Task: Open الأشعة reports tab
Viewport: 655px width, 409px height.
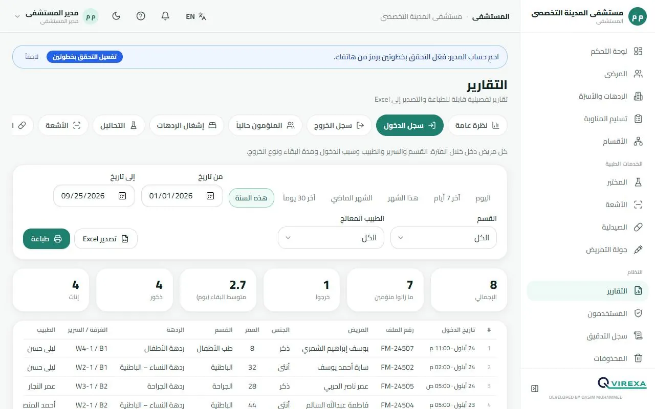Action: coord(63,125)
